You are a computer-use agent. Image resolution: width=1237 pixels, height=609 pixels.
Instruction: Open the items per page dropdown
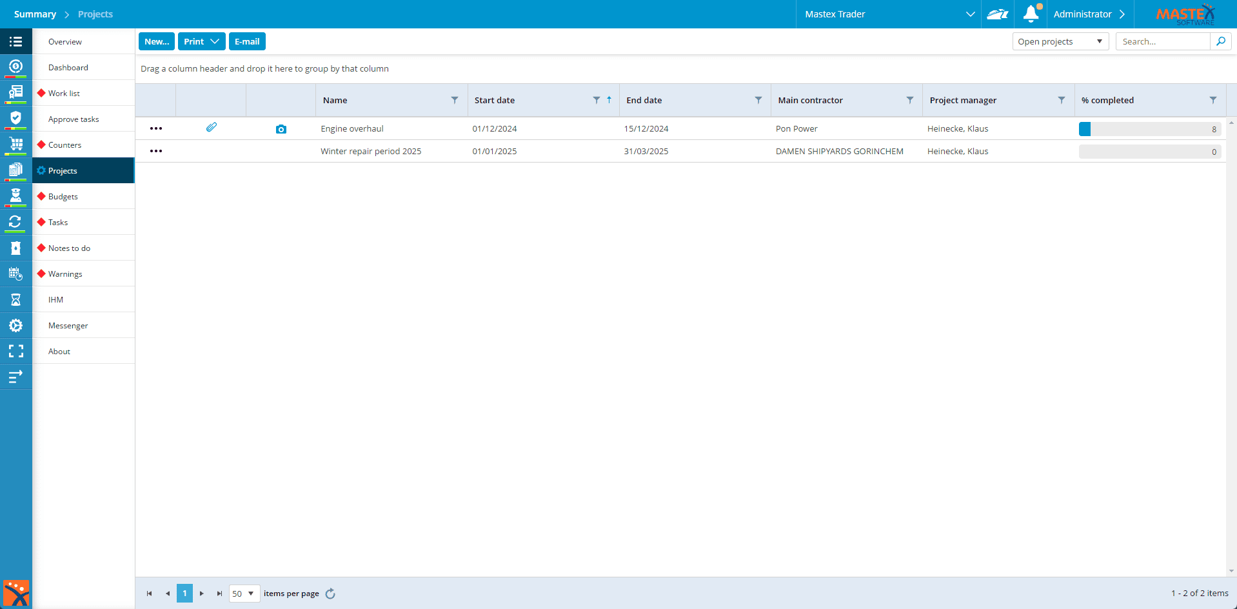click(244, 594)
